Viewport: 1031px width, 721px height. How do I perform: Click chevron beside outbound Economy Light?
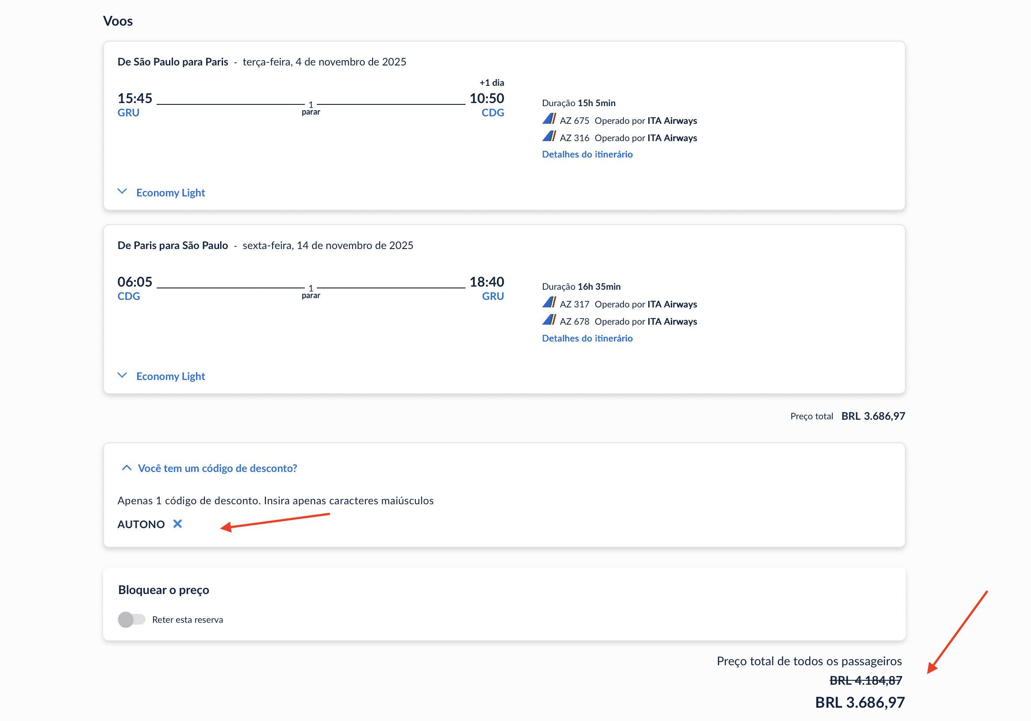click(122, 192)
